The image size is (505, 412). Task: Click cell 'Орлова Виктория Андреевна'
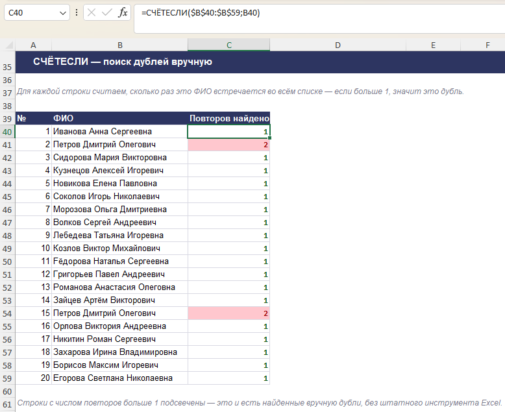120,326
